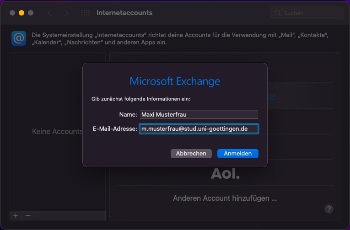This screenshot has width=350, height=230.
Task: Add an account with plus button
Action: tap(16, 215)
